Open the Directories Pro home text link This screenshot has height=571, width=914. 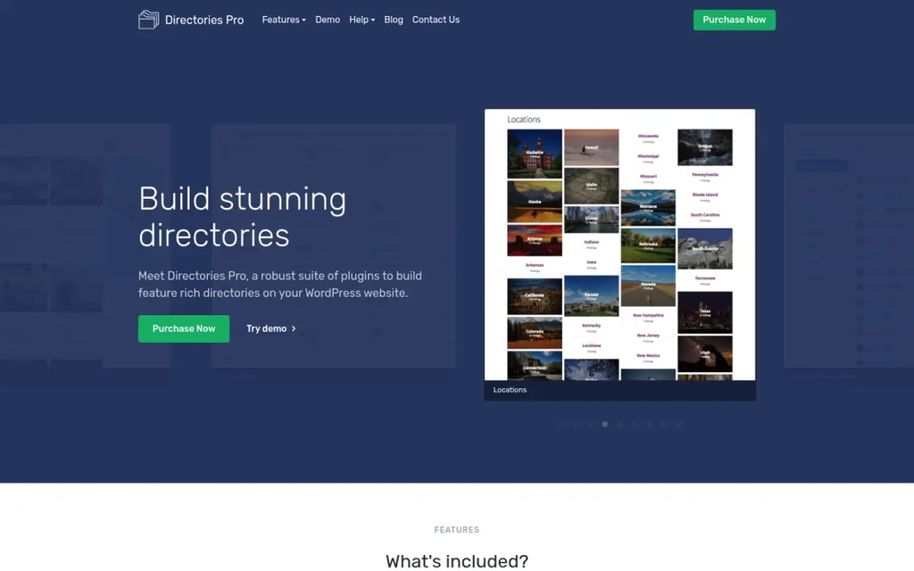tap(204, 20)
